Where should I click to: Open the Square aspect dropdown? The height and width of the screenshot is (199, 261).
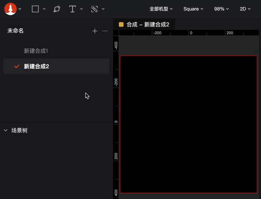coord(193,9)
